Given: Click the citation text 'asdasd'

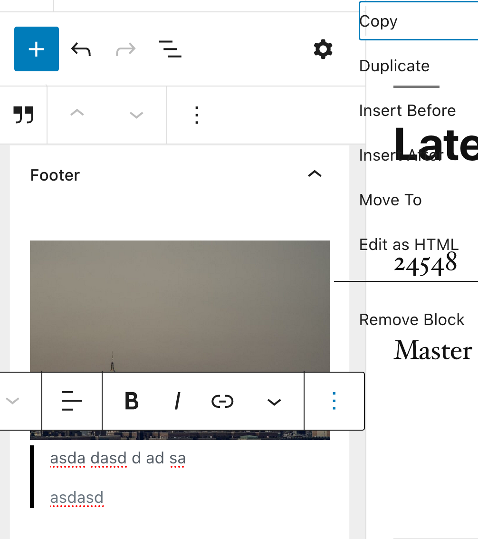Looking at the screenshot, I should [76, 497].
